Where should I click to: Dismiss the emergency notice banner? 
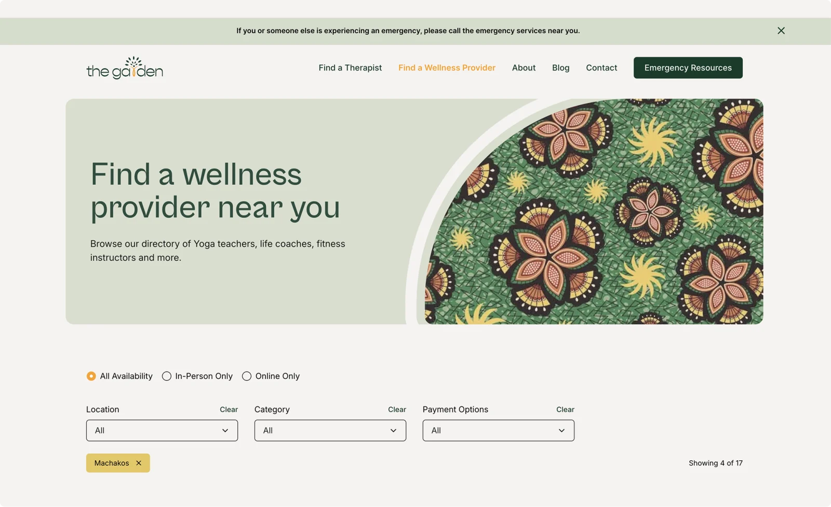[x=781, y=31]
